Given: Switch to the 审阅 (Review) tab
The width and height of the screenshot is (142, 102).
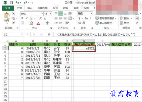Looking at the screenshot, I should 76,8.
